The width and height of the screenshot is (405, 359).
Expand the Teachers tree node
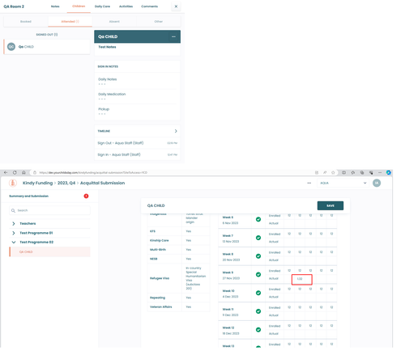pyautogui.click(x=14, y=223)
